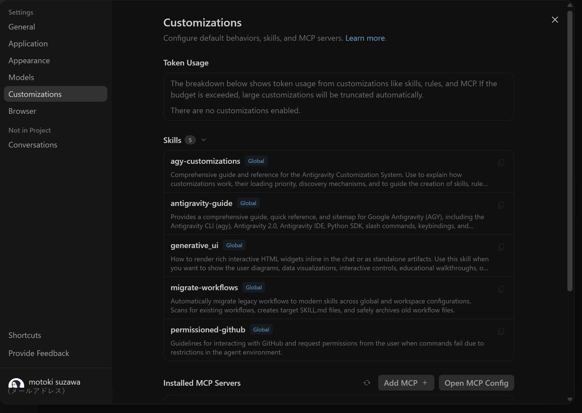This screenshot has height=413, width=582.
Task: Click the Not in Project label
Action: point(30,130)
